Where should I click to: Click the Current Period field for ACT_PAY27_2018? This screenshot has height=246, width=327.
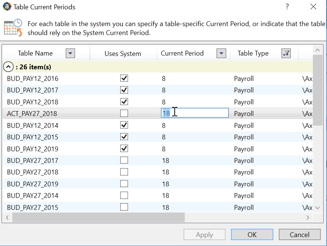point(194,113)
